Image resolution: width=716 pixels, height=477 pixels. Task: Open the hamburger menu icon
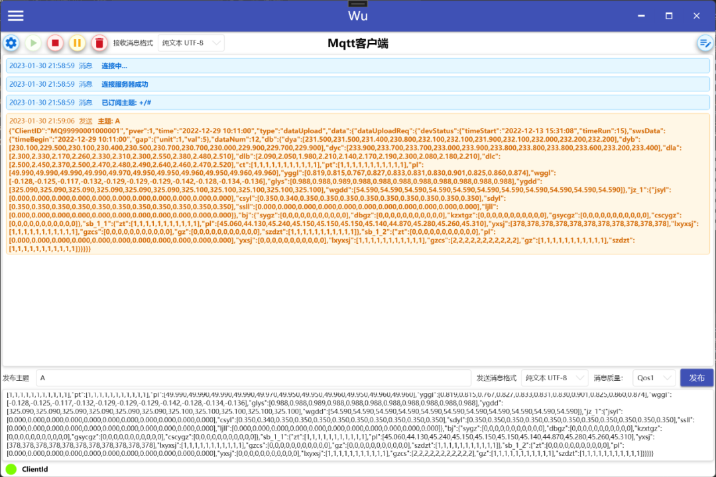15,15
